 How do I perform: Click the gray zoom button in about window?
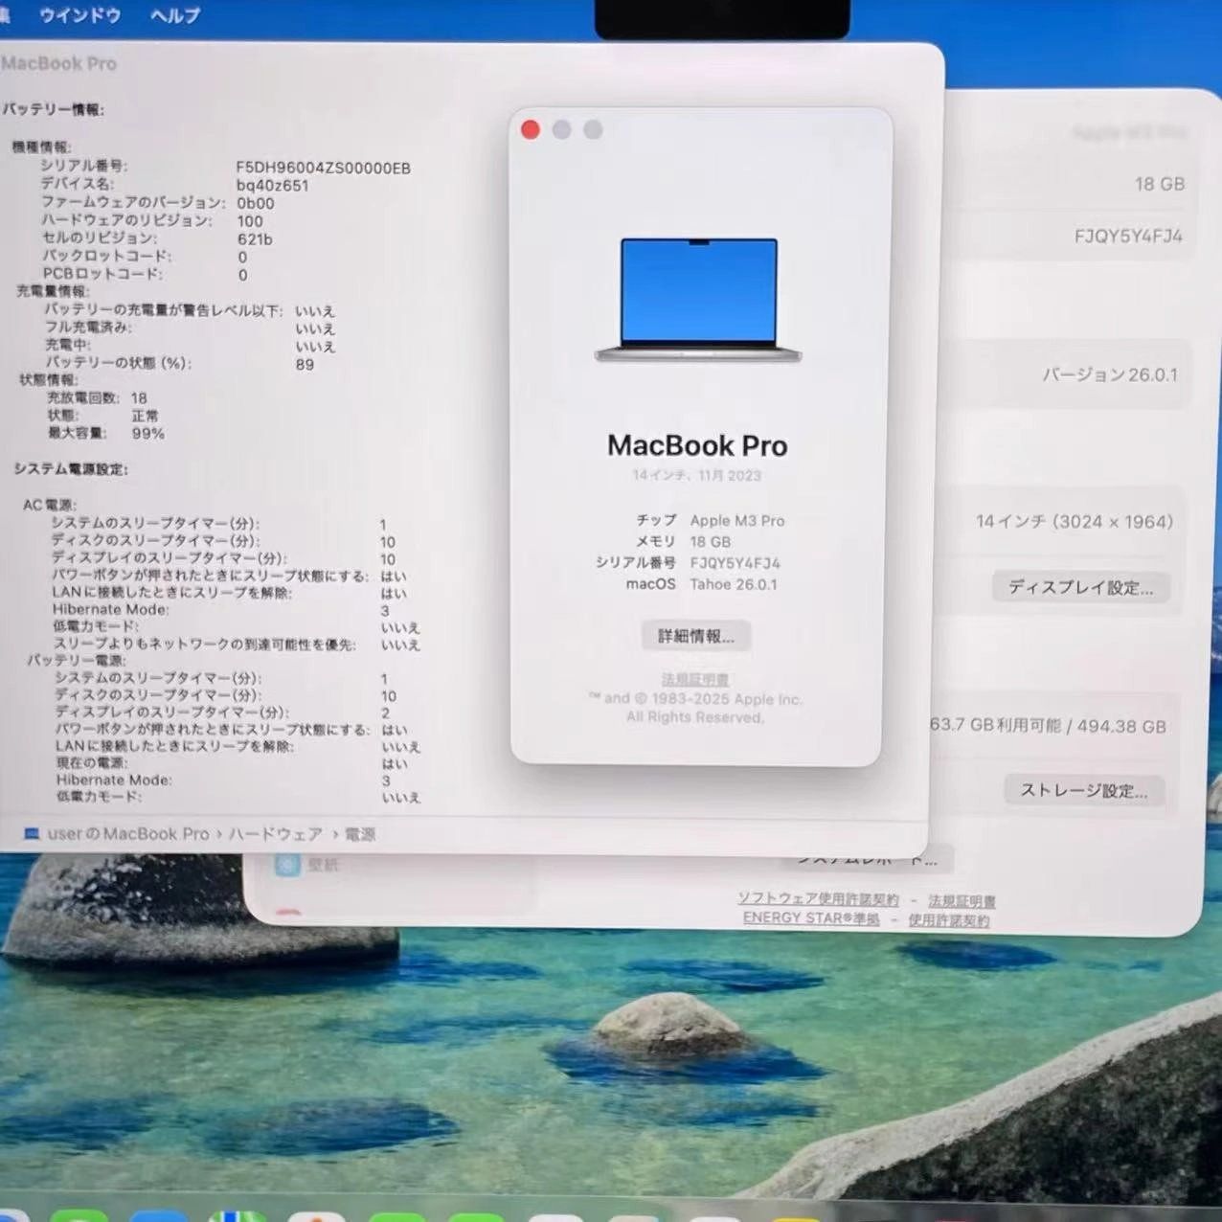[594, 130]
